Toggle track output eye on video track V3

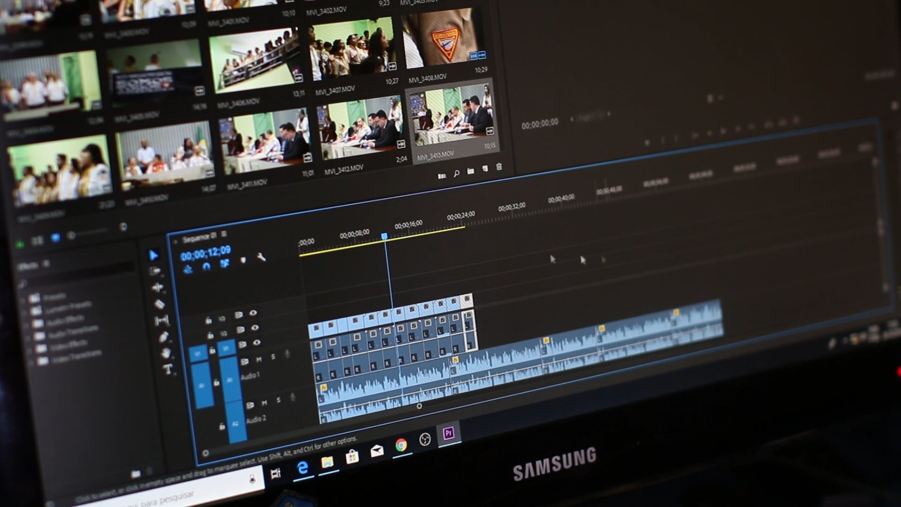pos(252,313)
